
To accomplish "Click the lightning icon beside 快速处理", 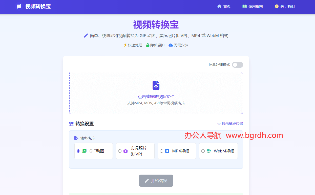I will [125, 45].
